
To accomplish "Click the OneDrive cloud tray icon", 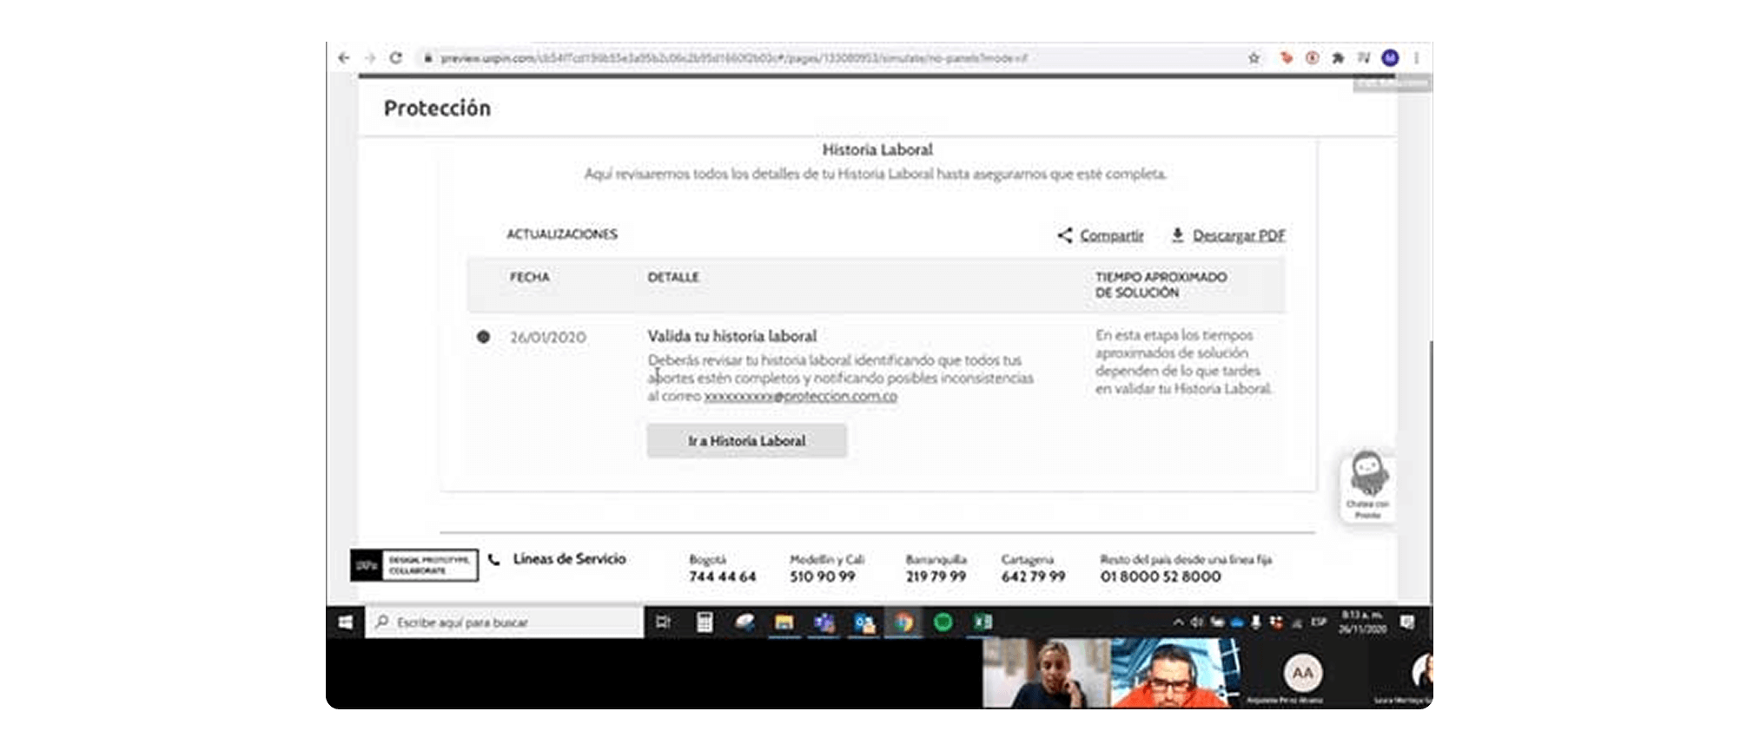I will (x=1237, y=623).
